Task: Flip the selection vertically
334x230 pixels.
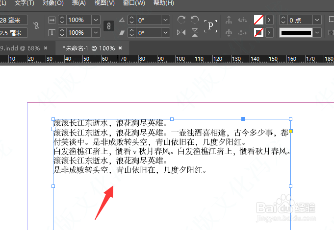Action: point(195,32)
